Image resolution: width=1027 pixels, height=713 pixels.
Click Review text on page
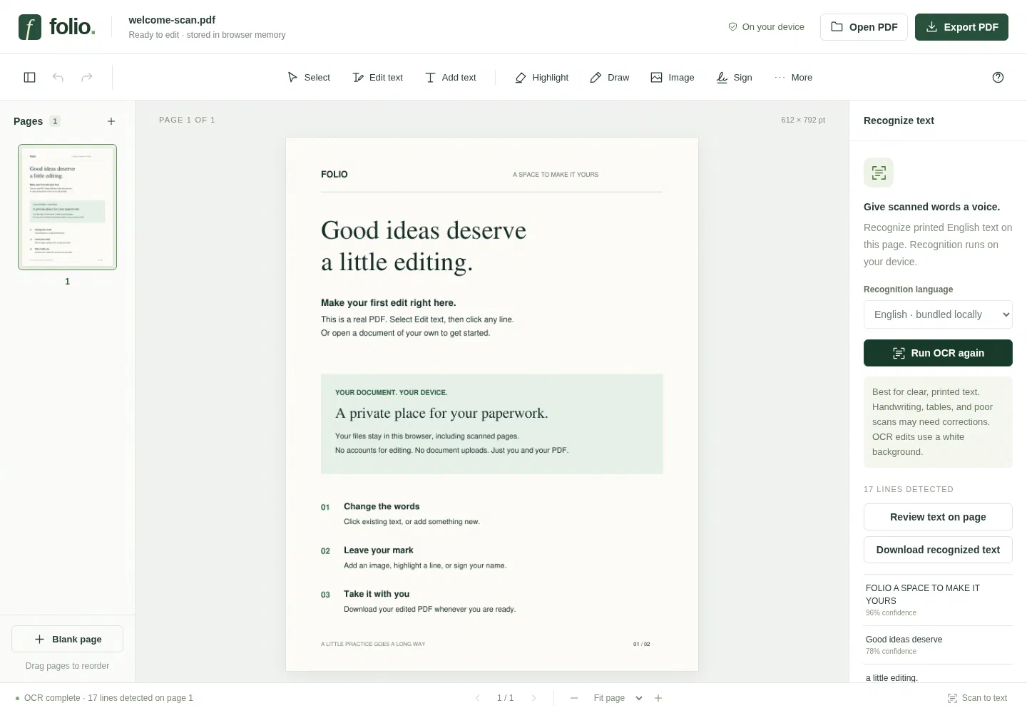click(938, 517)
